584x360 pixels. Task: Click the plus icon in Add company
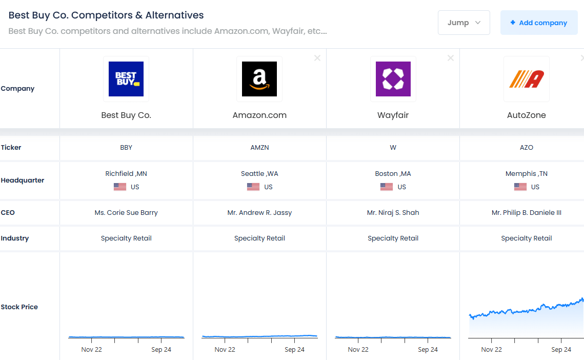click(513, 23)
